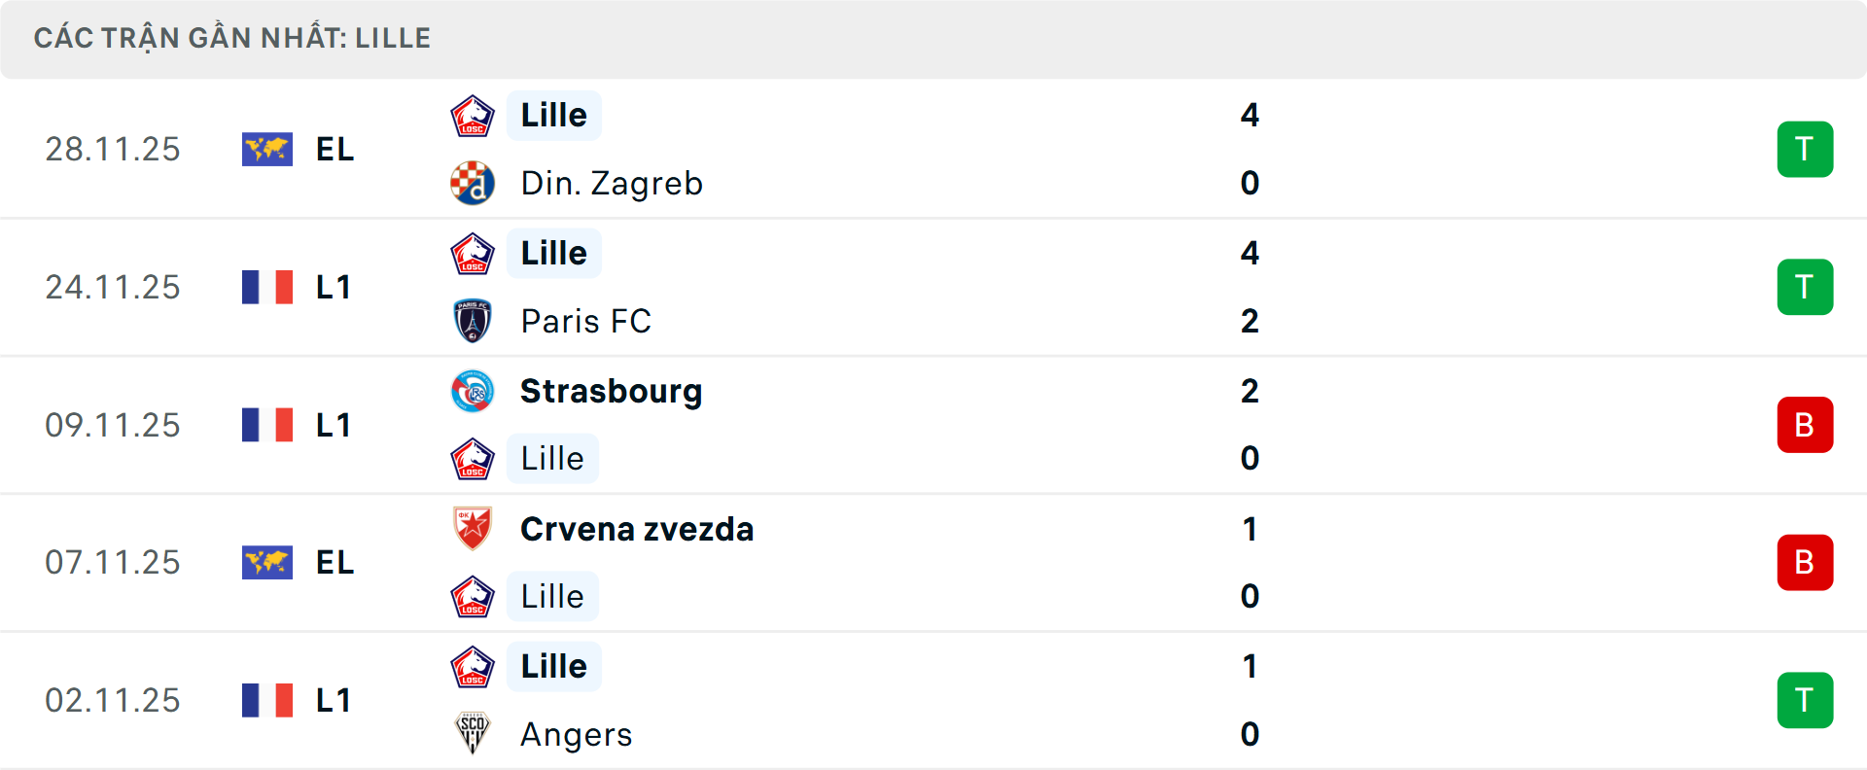Click the Strasbourg club crest
The height and width of the screenshot is (770, 1867).
point(473,392)
